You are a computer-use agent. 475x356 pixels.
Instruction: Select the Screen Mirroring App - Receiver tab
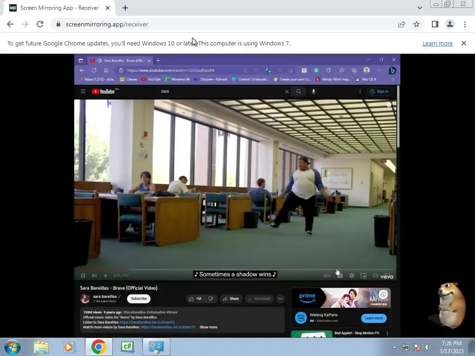(x=59, y=8)
